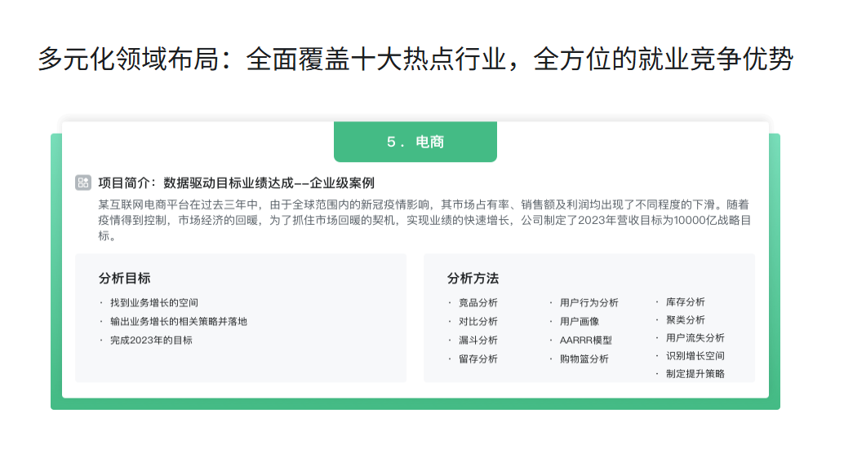Select the 用户画像 method
Viewport: 844px width, 466px height.
(x=579, y=321)
